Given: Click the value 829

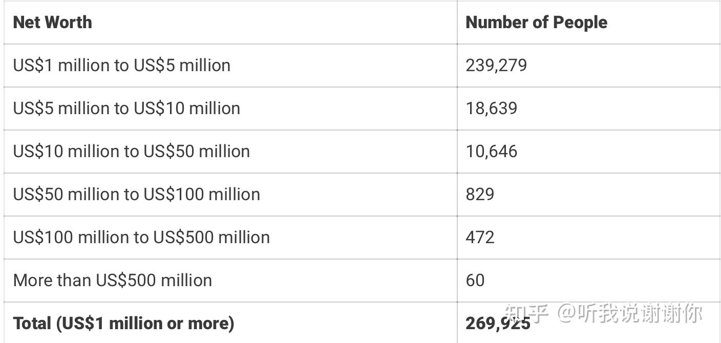Looking at the screenshot, I should point(480,195).
